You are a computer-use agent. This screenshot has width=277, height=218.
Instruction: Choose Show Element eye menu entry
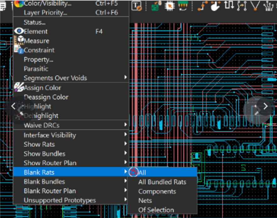[35, 31]
